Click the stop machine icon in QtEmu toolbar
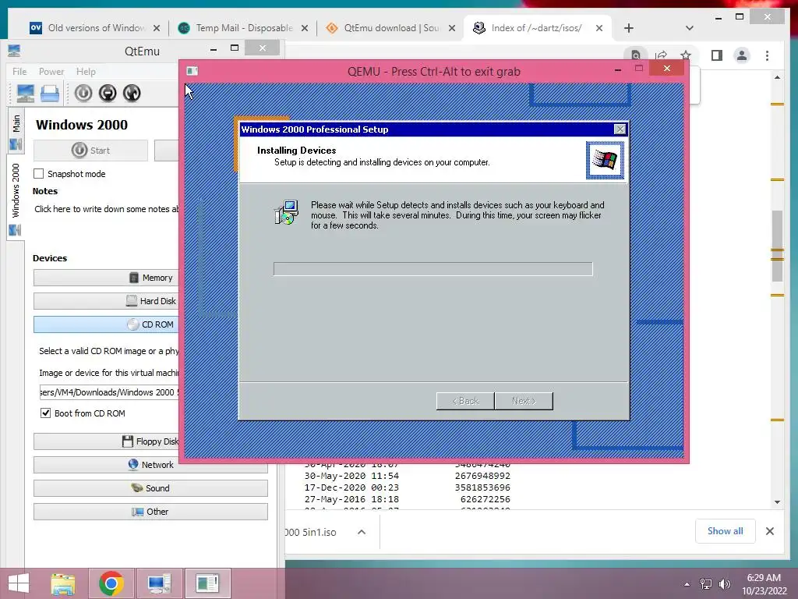This screenshot has width=798, height=599. click(108, 94)
